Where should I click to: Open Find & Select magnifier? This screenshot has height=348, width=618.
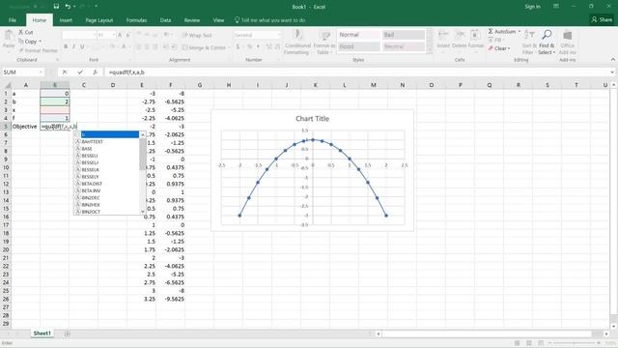coord(547,43)
